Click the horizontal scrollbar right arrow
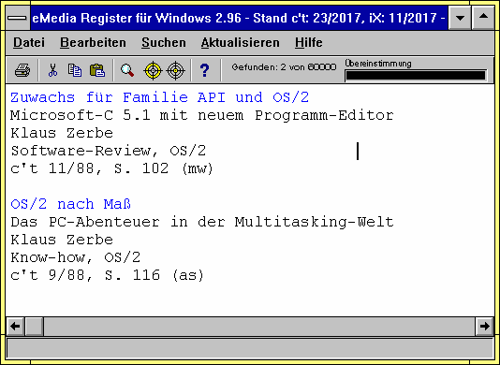This screenshot has width=500, height=365. tap(485, 326)
